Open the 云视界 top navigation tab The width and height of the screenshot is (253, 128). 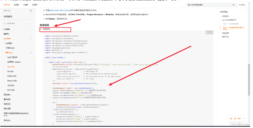(x=35, y=5)
